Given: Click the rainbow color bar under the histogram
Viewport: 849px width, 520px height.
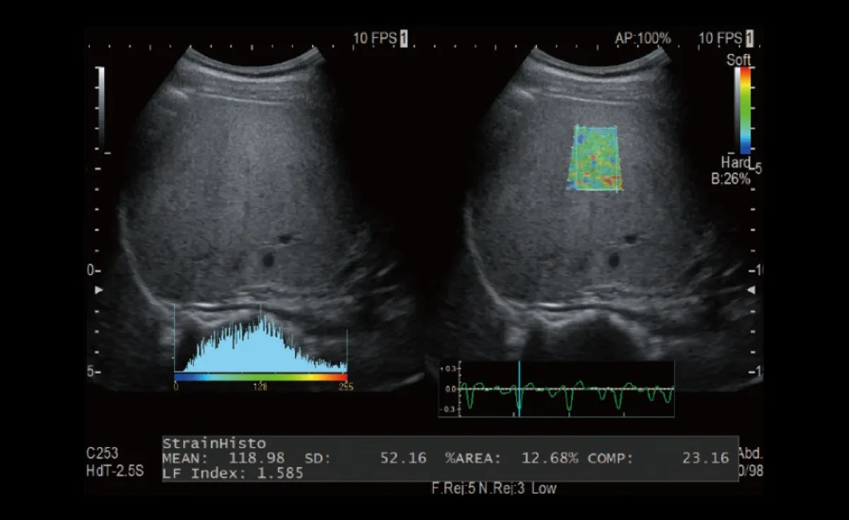Looking at the screenshot, I should 261,378.
